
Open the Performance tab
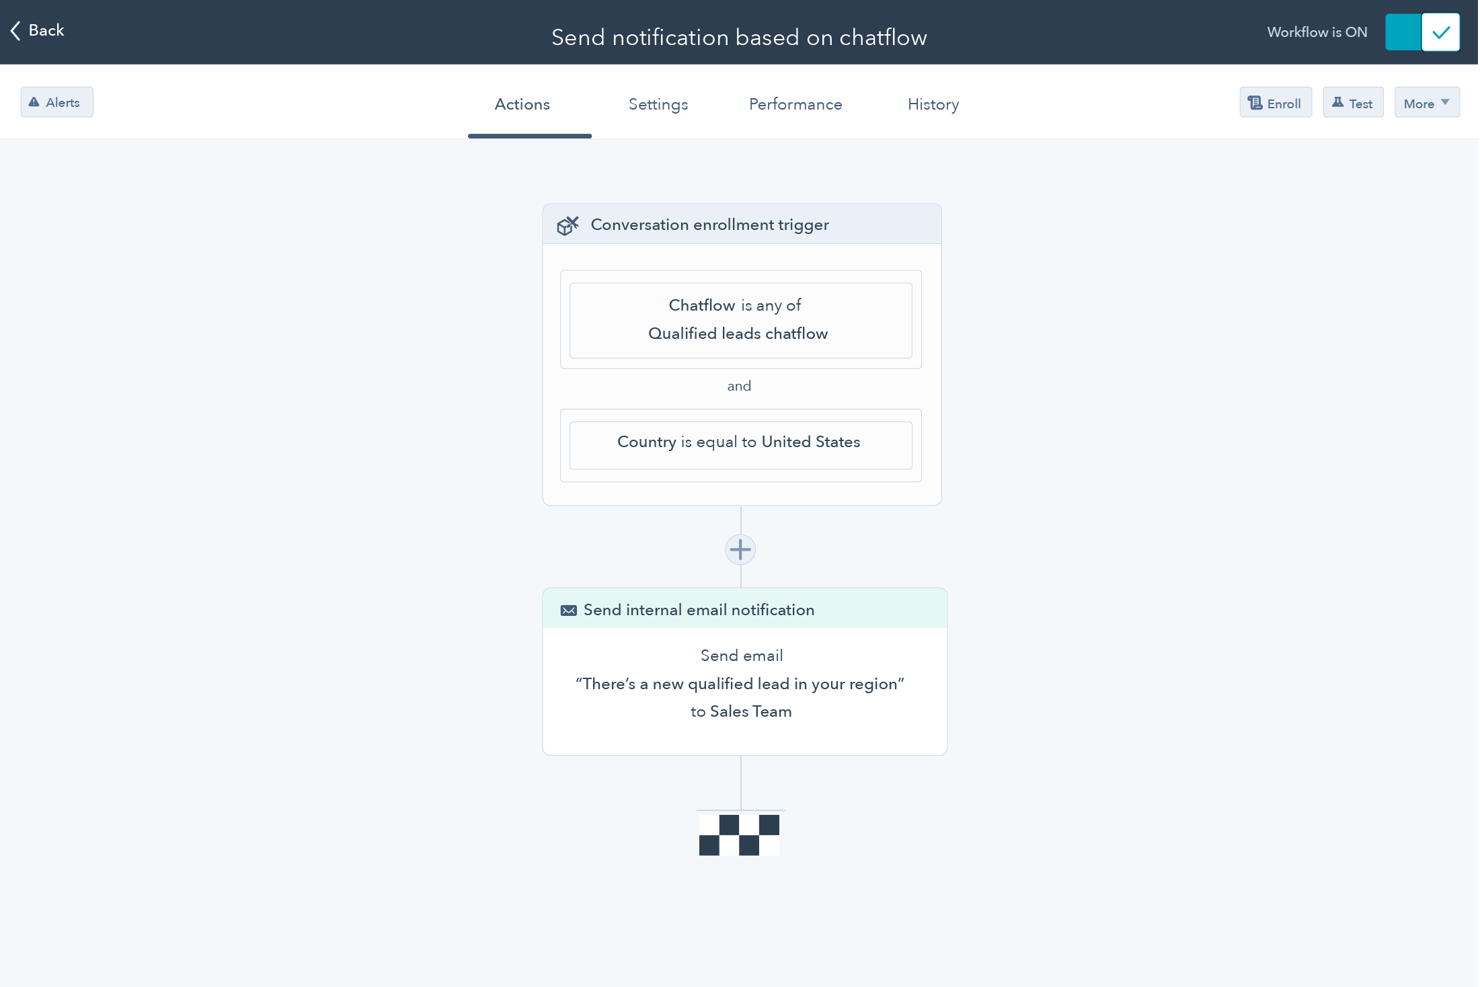pos(795,104)
